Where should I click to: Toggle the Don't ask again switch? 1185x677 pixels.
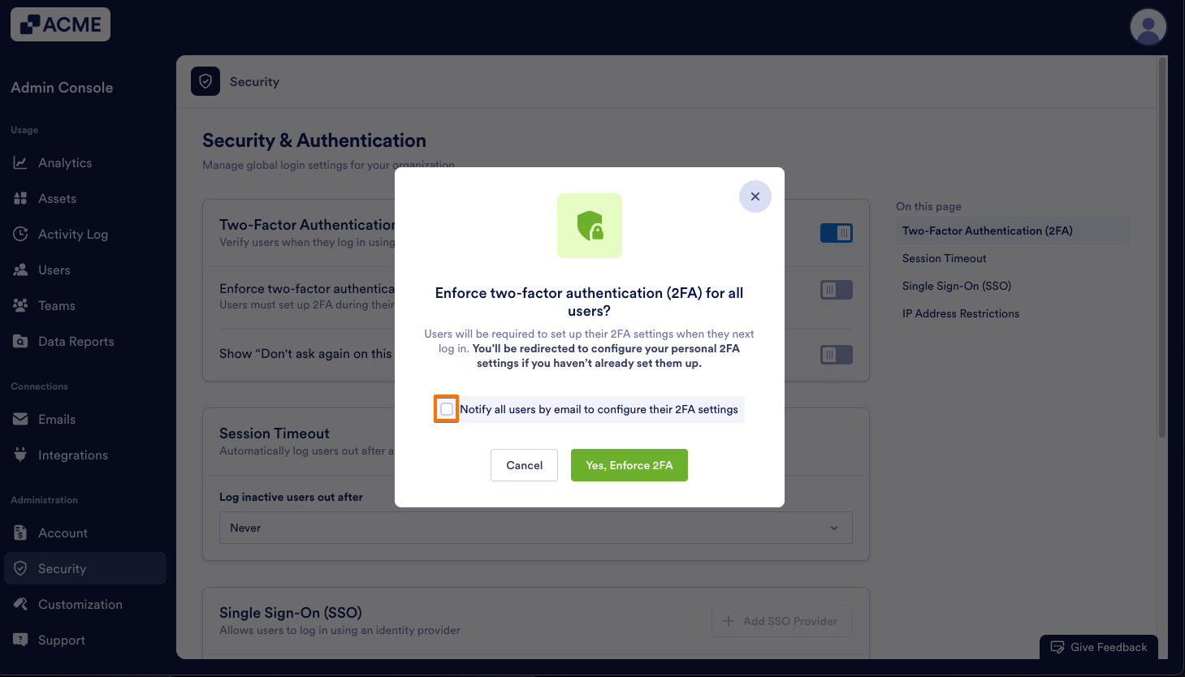pos(837,355)
